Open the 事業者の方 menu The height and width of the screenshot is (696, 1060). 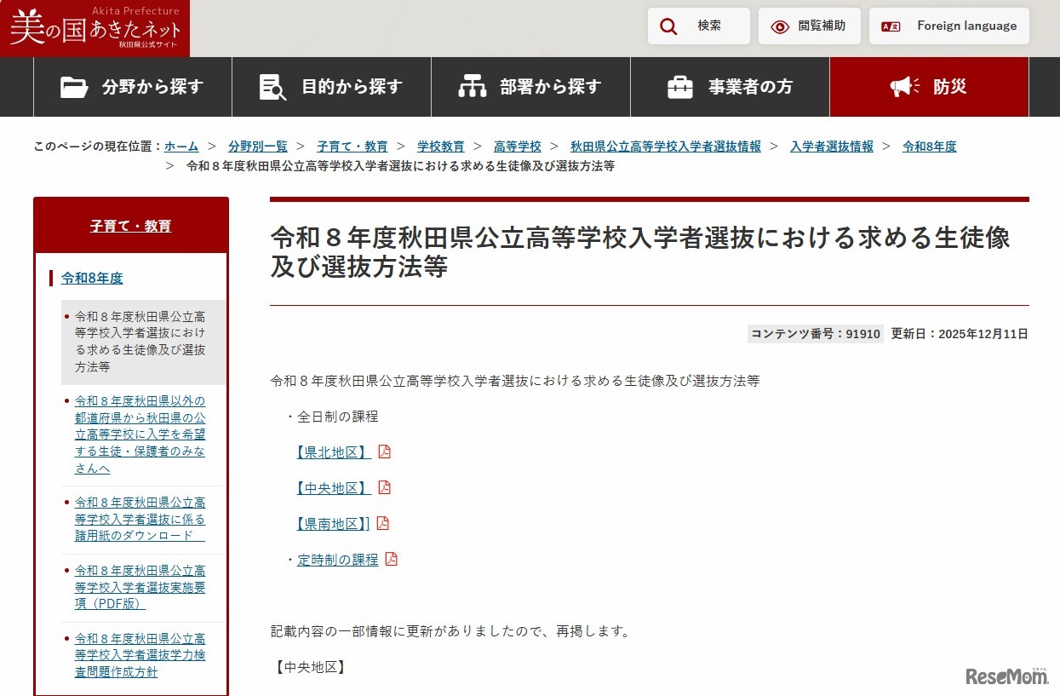731,87
